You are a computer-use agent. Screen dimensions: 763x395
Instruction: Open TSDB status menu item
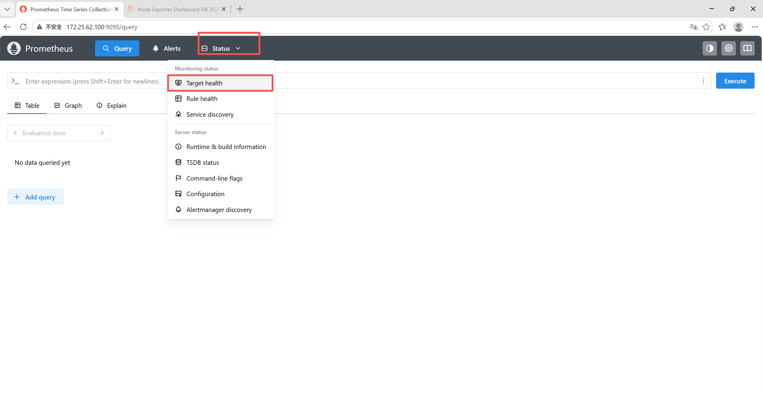pos(221,162)
